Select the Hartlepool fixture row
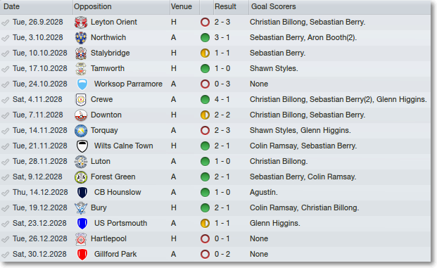Image resolution: width=437 pixels, height=268 pixels. 215,239
